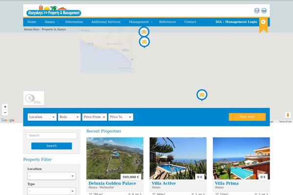
Task: Click the uppermost map property marker
Action: click(x=144, y=32)
